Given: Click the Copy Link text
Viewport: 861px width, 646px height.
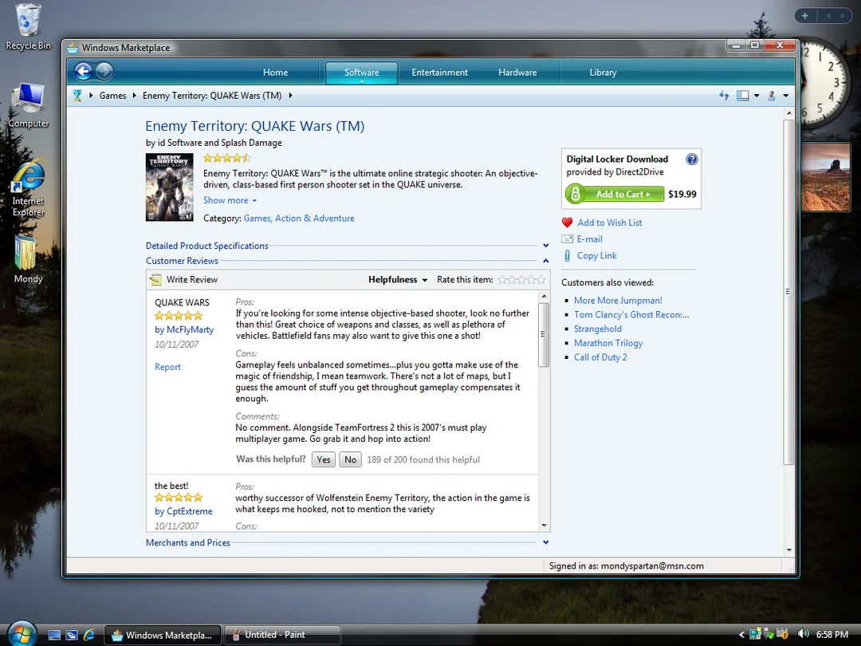Looking at the screenshot, I should point(596,255).
